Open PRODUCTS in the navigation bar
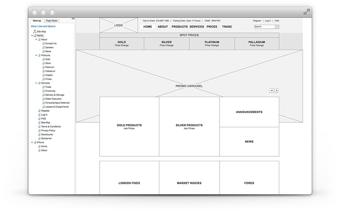Image resolution: width=340 pixels, height=212 pixels. 180,26
